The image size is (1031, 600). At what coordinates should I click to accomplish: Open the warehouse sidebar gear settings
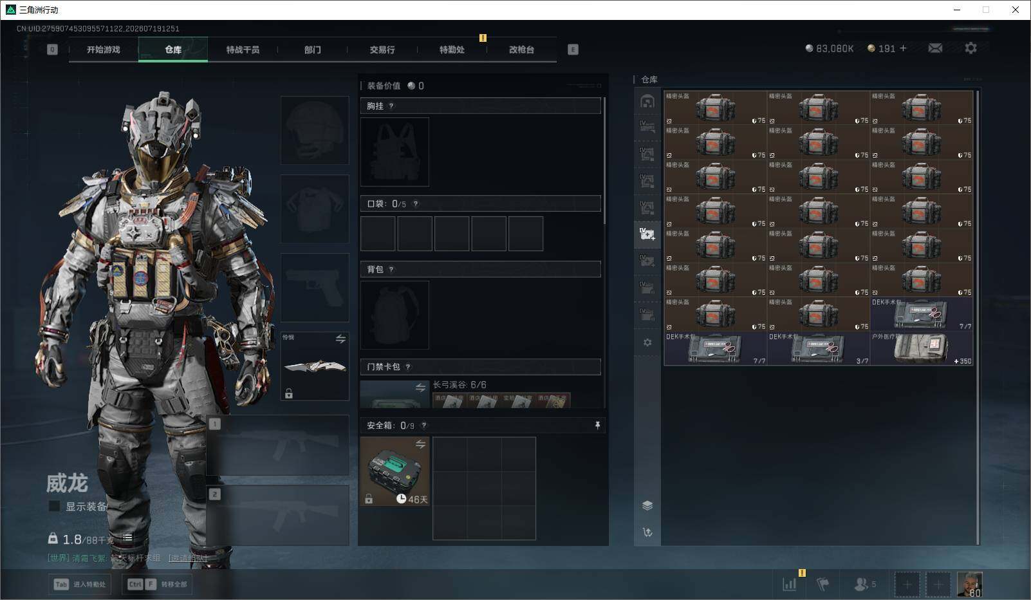click(x=647, y=342)
